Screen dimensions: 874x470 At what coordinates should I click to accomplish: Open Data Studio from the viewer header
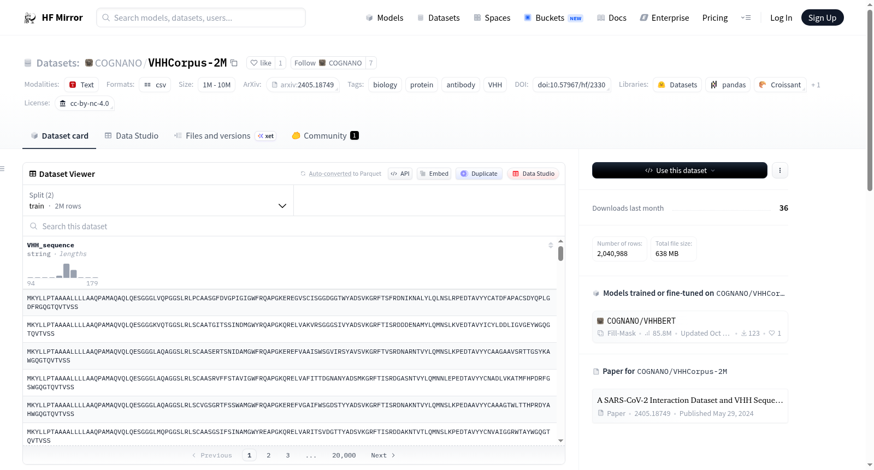pyautogui.click(x=533, y=174)
